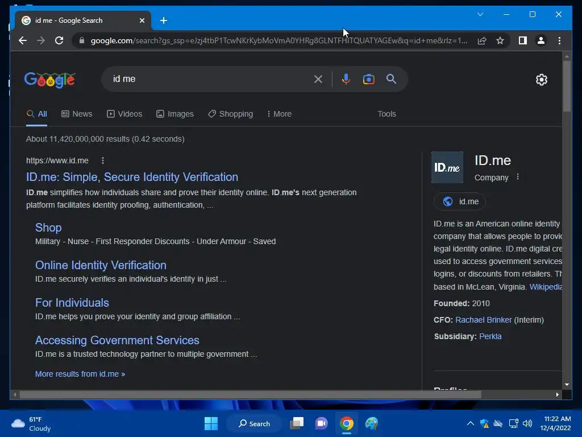582x437 pixels.
Task: Open the clock showing 11:22 AM
Action: [x=555, y=423]
